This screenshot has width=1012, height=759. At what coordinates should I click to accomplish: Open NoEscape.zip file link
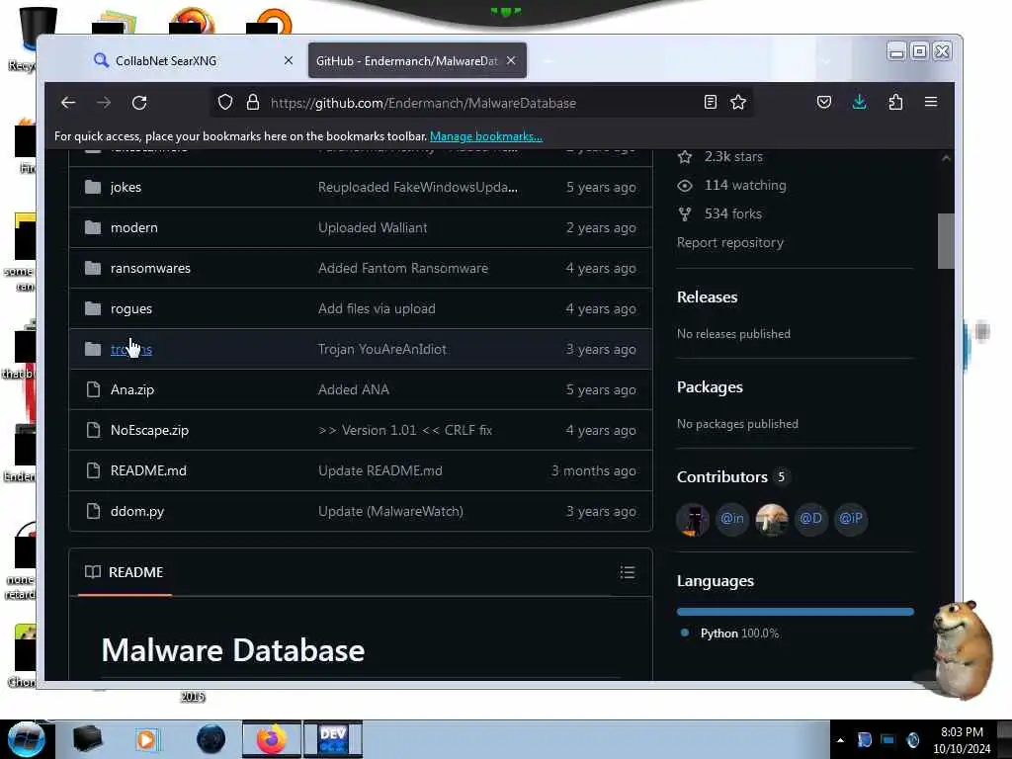click(150, 430)
